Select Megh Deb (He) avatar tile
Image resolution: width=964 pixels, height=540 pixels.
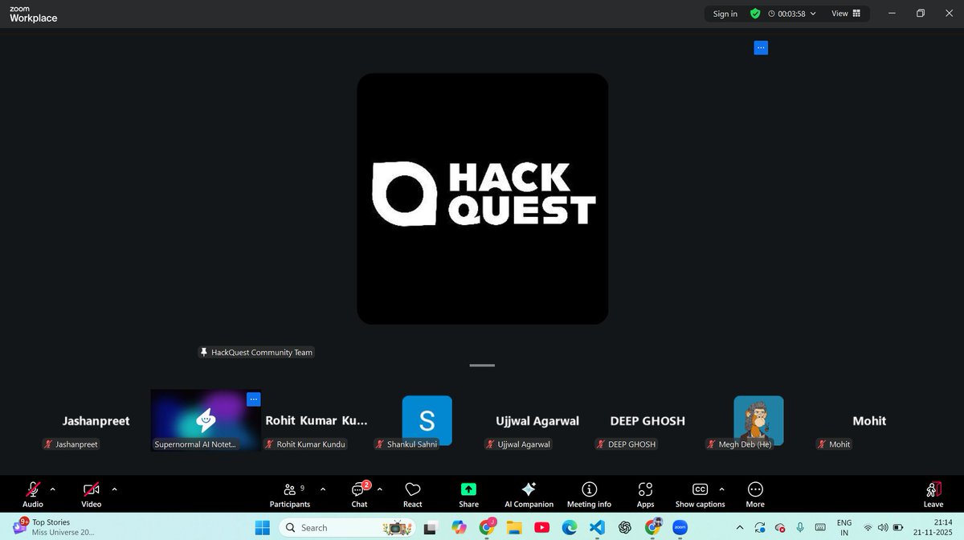[x=758, y=420]
